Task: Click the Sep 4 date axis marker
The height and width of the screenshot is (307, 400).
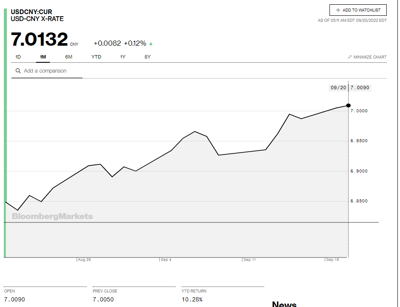Action: tap(166, 260)
